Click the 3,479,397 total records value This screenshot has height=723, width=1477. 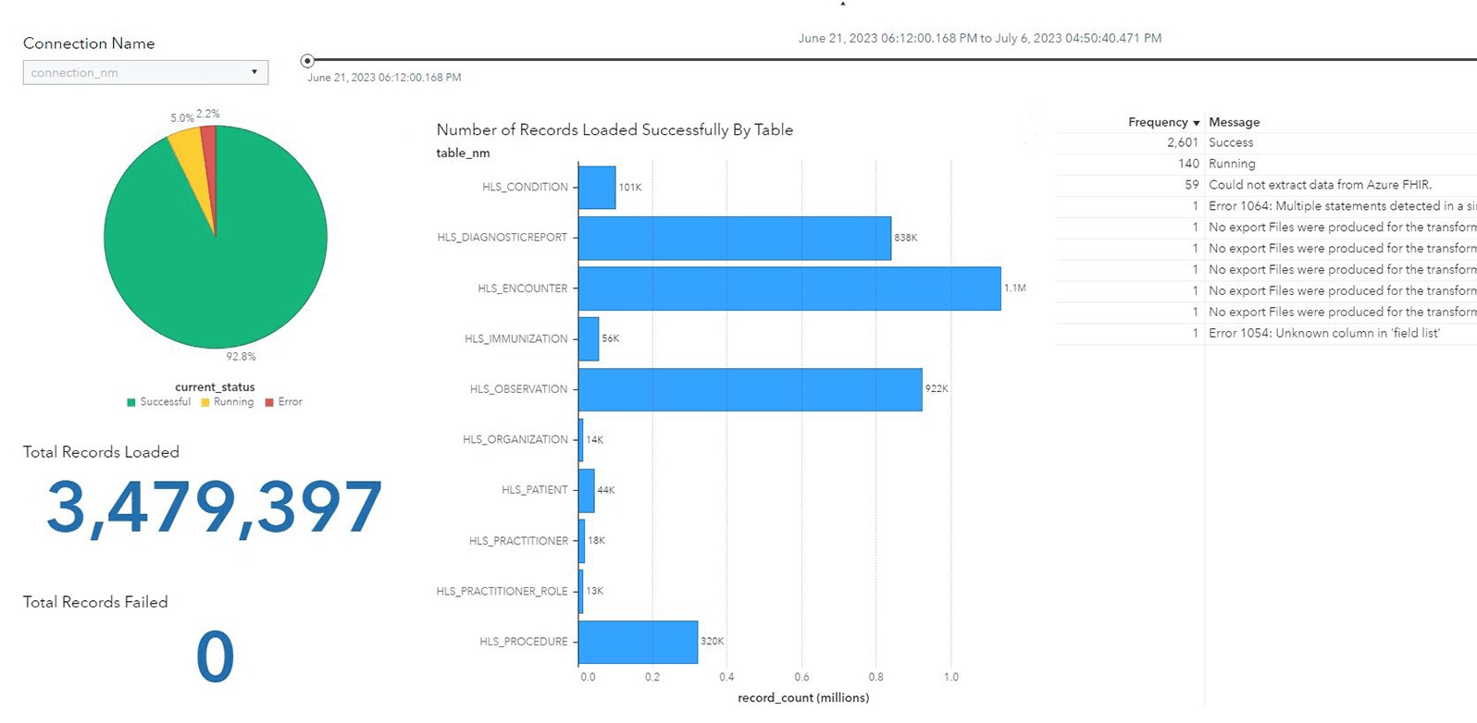[215, 508]
